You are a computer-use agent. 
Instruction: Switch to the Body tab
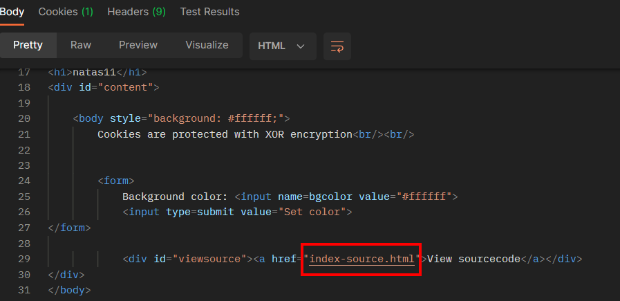pyautogui.click(x=12, y=12)
